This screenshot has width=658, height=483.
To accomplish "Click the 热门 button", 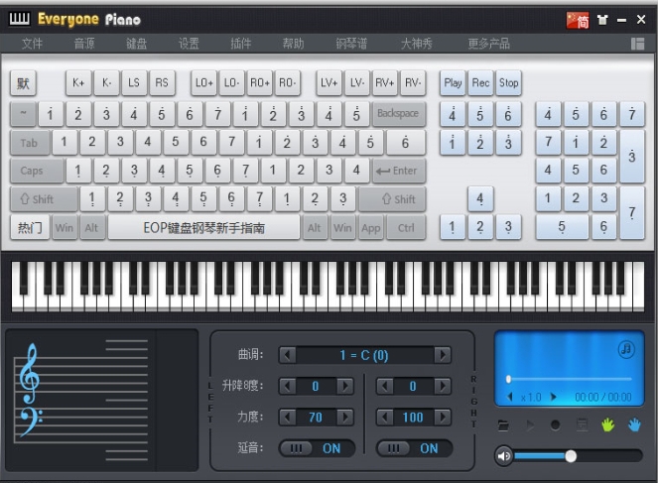I will 30,227.
